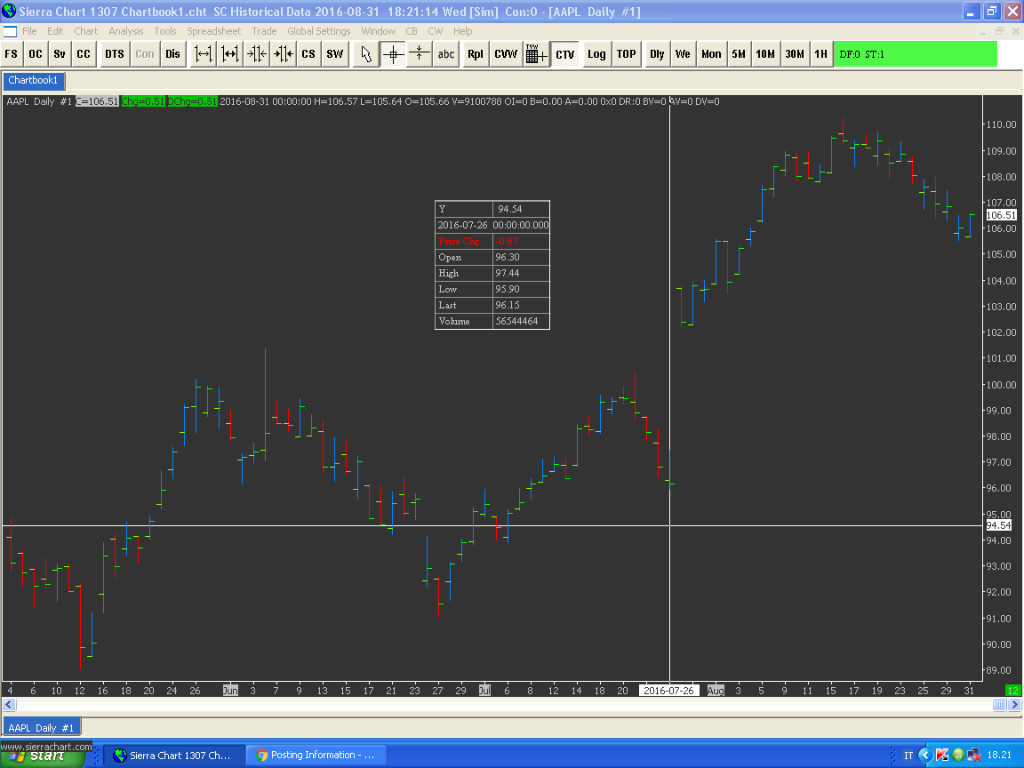Expand hidden tray icons arrow
The image size is (1024, 768).
(x=925, y=755)
